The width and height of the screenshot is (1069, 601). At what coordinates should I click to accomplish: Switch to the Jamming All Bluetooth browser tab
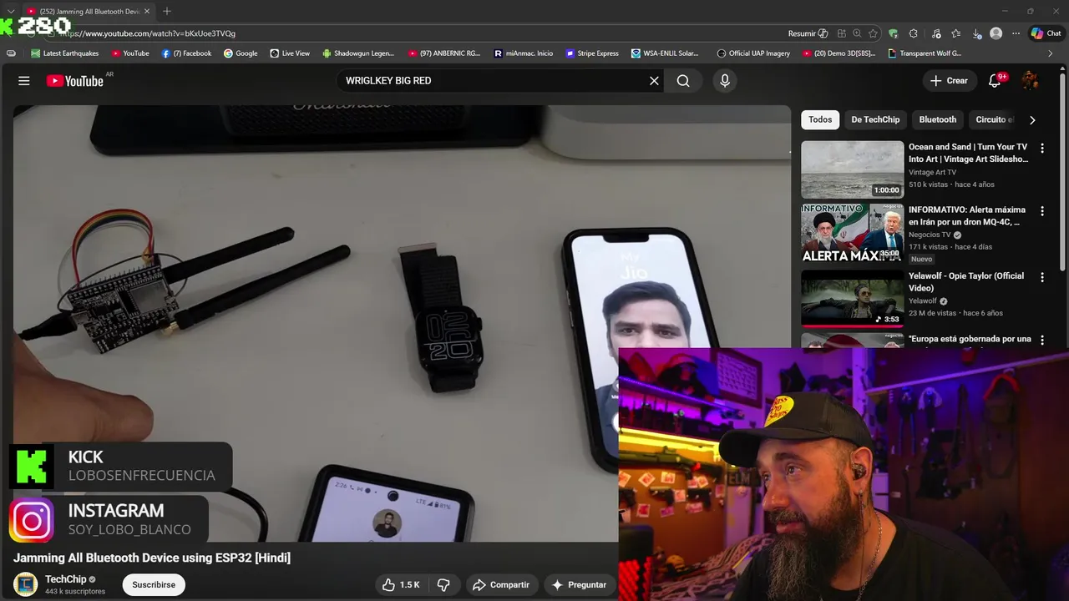(88, 12)
